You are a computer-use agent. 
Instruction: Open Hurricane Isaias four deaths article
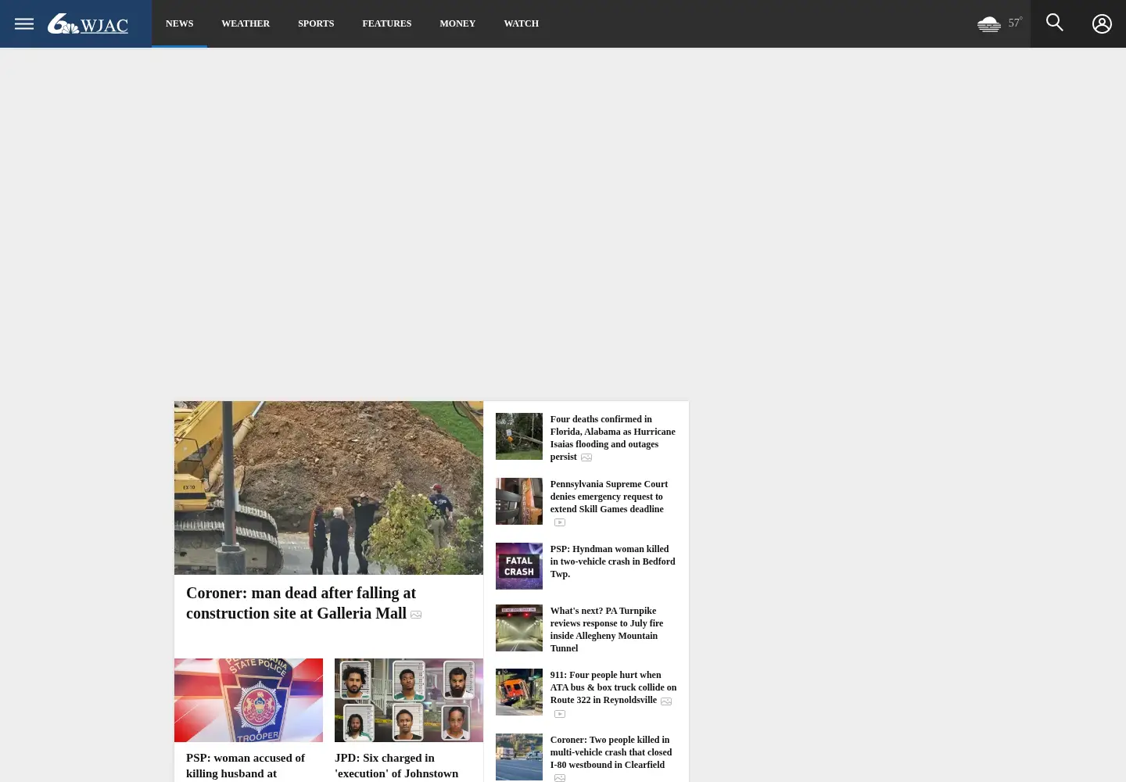tap(612, 438)
